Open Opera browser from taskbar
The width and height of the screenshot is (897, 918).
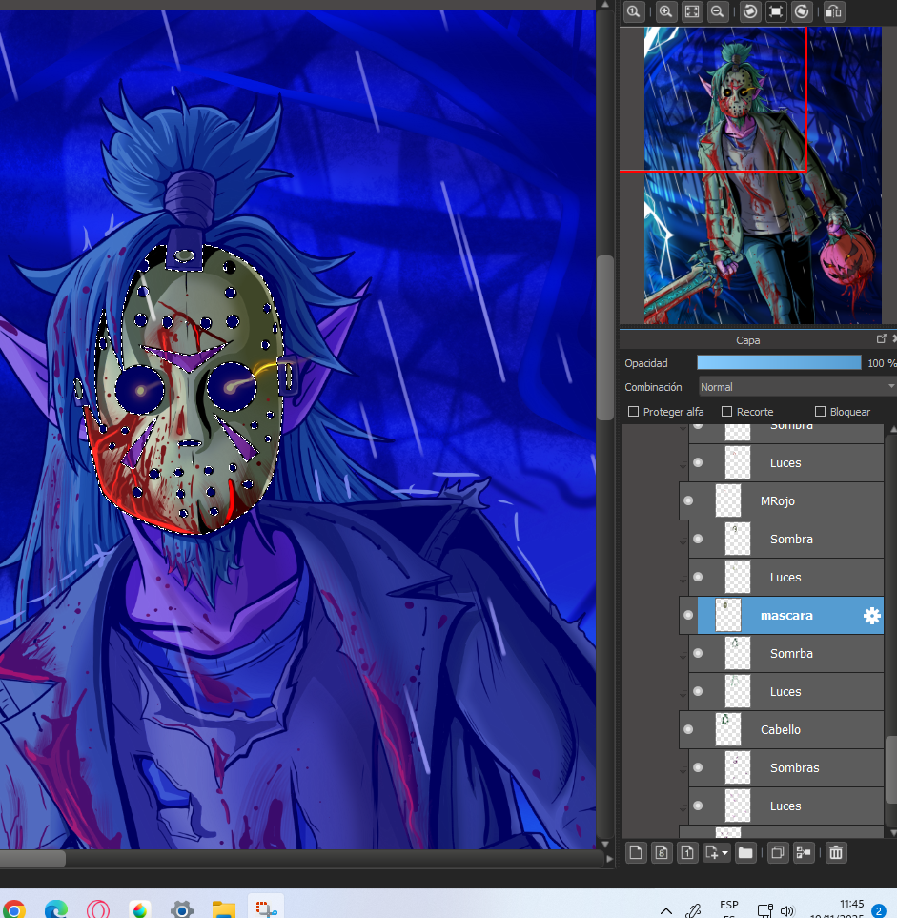[x=98, y=909]
